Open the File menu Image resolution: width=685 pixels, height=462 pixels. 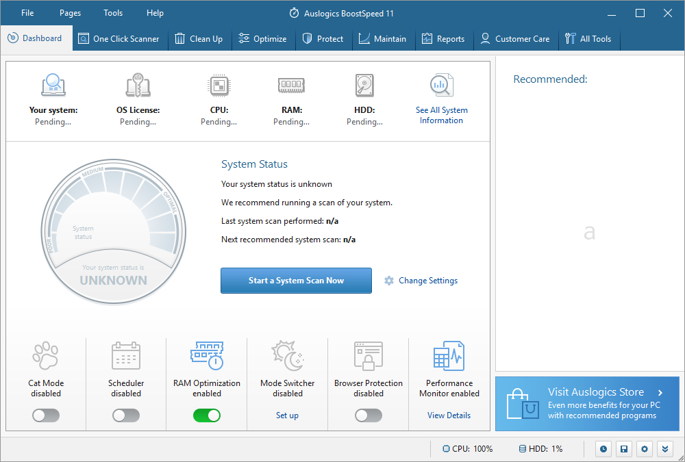pyautogui.click(x=27, y=13)
